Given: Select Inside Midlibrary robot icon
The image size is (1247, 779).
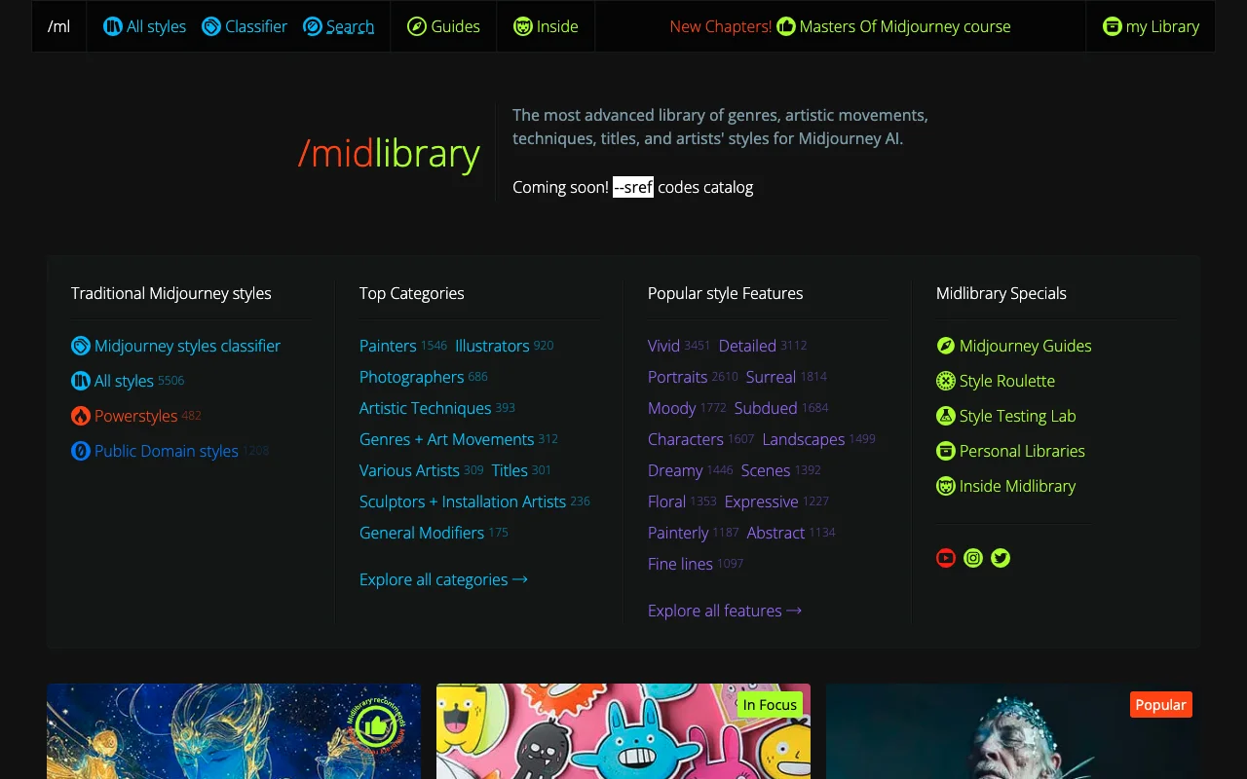Looking at the screenshot, I should coord(946,486).
